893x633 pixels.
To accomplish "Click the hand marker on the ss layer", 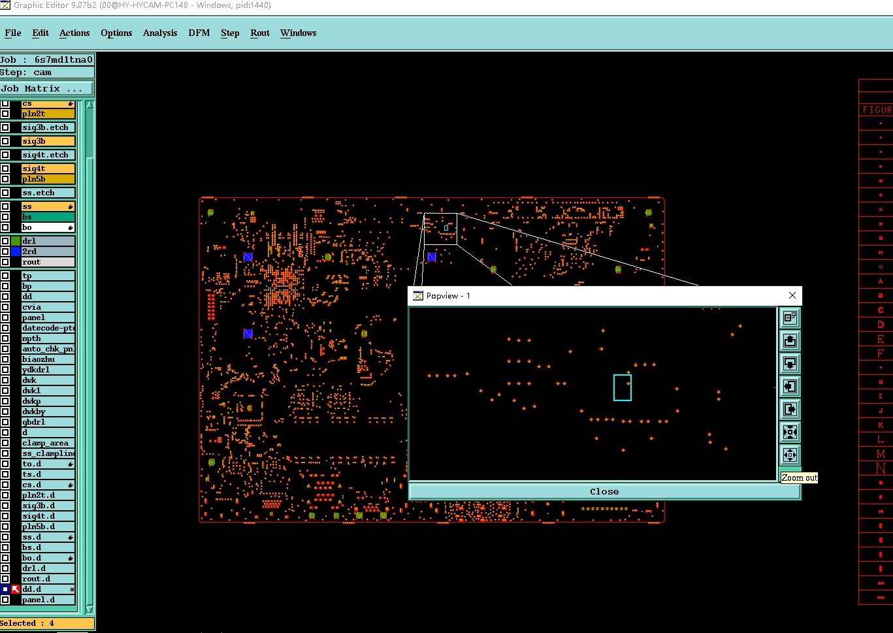I will pos(71,206).
